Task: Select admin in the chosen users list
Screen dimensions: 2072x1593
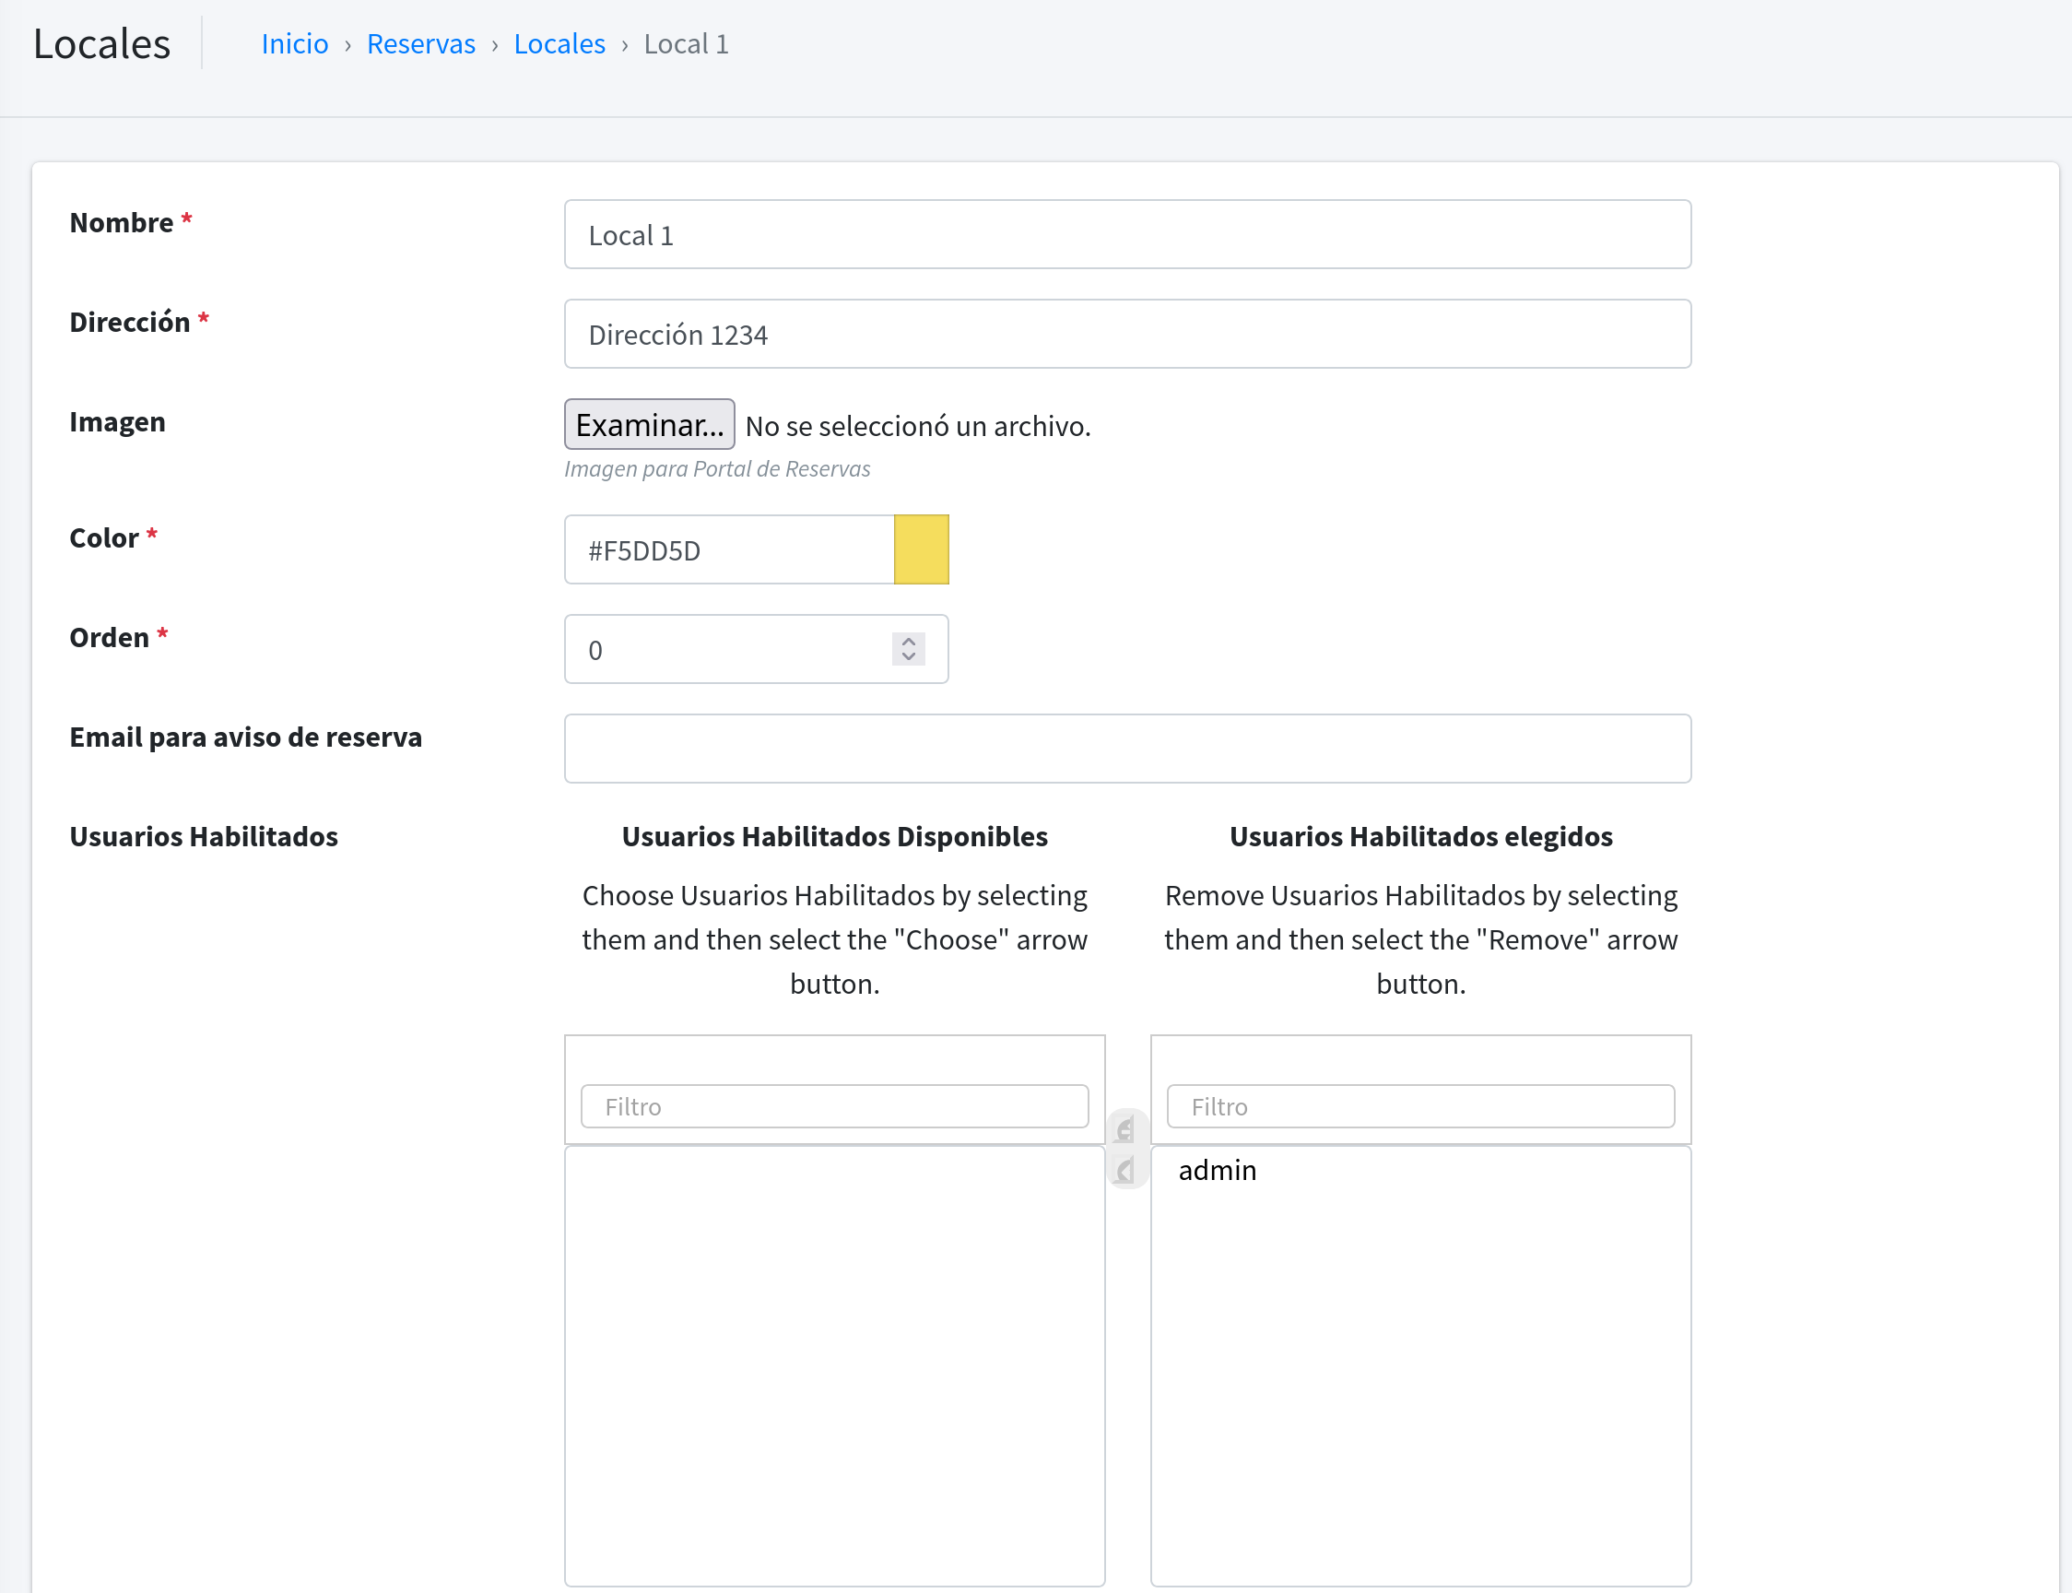Action: pos(1217,1171)
